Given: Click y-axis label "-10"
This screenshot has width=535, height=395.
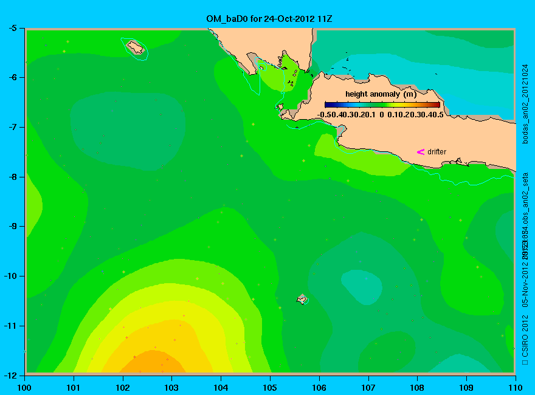Looking at the screenshot, I should coord(10,276).
